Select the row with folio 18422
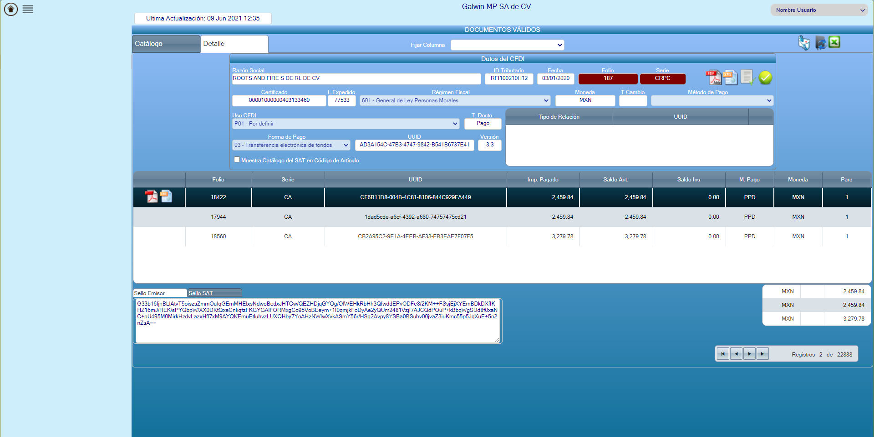The image size is (874, 437). click(x=502, y=197)
